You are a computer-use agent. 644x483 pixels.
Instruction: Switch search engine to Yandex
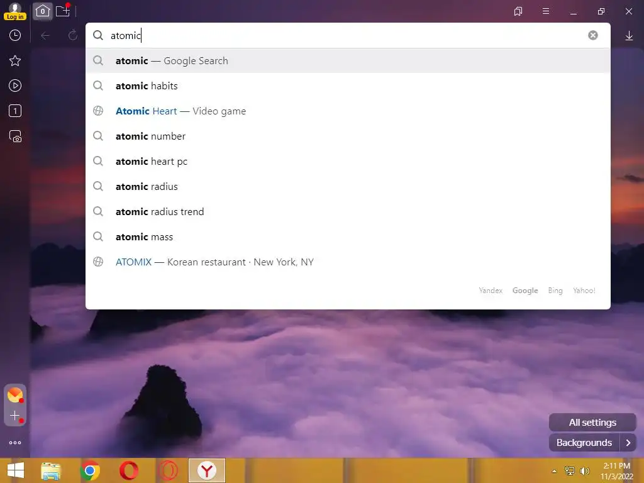pyautogui.click(x=491, y=291)
